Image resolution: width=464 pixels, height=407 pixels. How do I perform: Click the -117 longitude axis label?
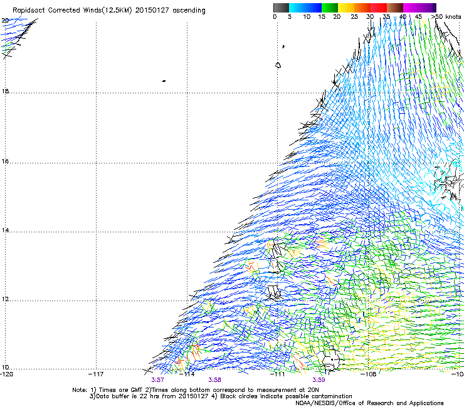96,374
